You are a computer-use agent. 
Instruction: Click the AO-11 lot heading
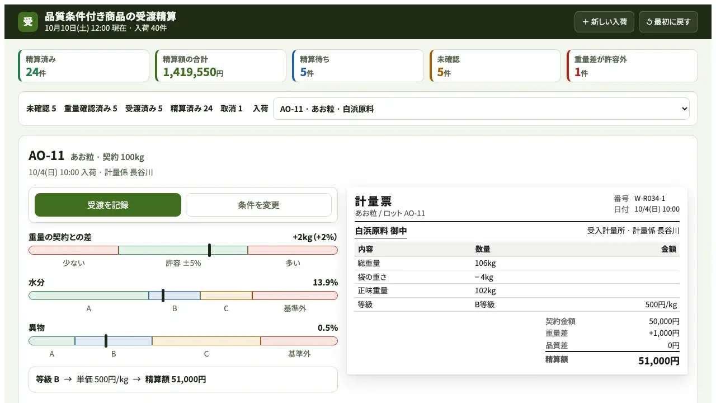click(x=46, y=156)
